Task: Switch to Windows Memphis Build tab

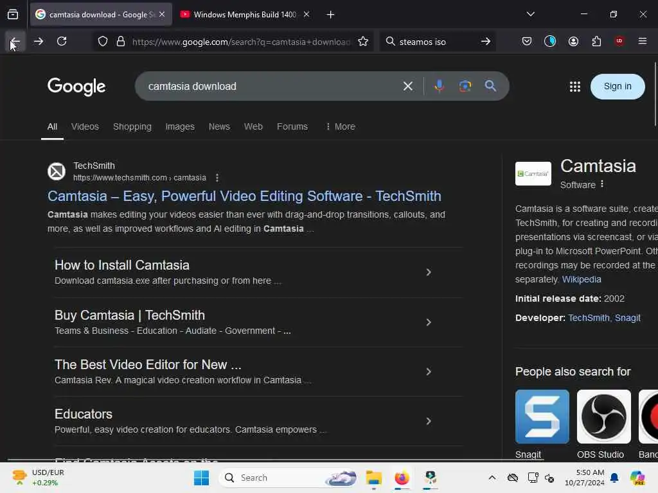Action: pyautogui.click(x=245, y=15)
